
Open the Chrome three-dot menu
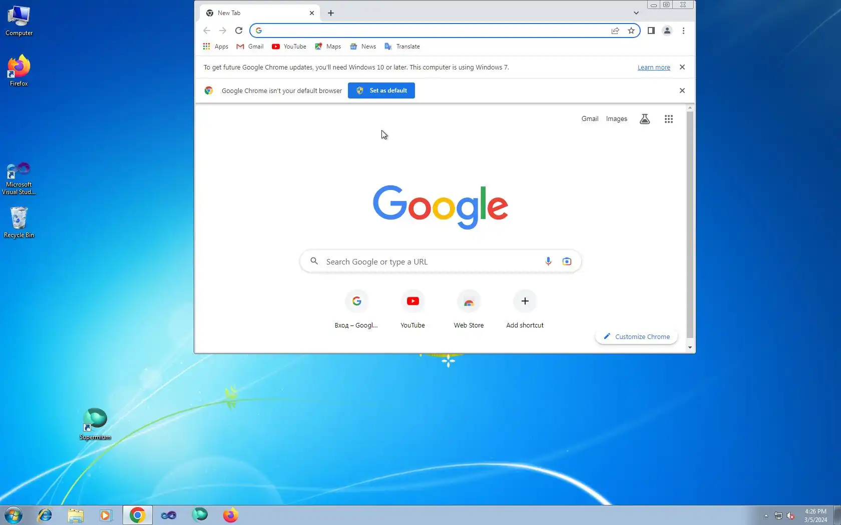683,30
